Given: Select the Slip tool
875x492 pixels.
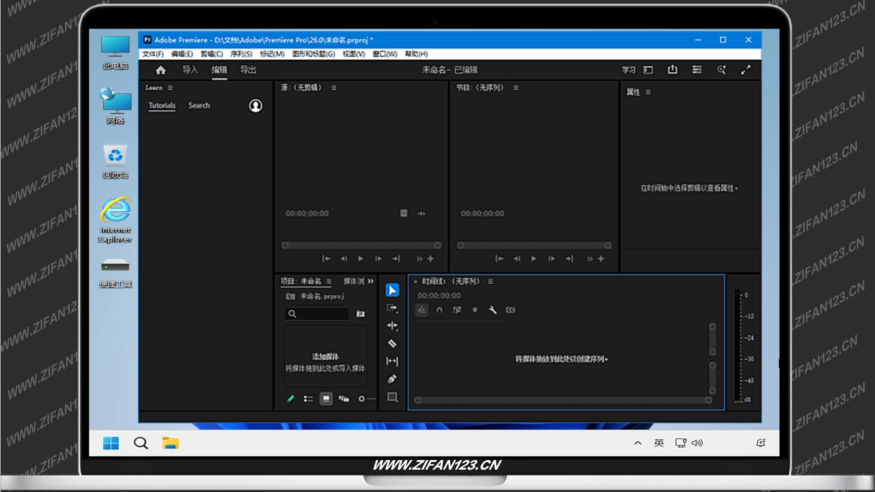Looking at the screenshot, I should 392,361.
